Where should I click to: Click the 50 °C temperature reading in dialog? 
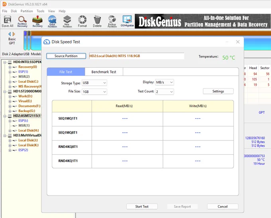pyautogui.click(x=229, y=57)
